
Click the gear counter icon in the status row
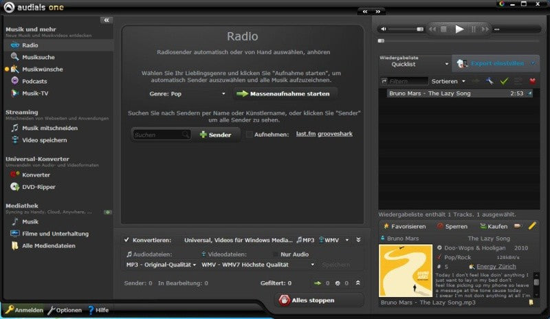tap(338, 283)
